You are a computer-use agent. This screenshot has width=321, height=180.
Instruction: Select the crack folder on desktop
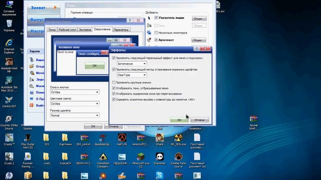(47, 158)
